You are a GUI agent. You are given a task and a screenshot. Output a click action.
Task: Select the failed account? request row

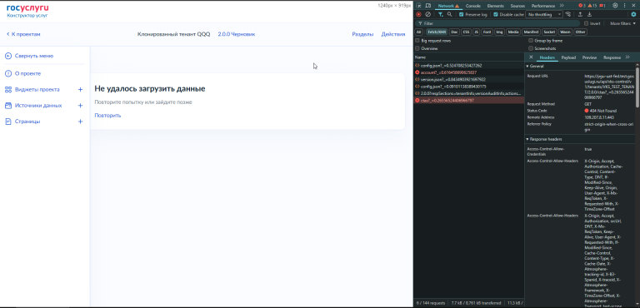[469, 72]
